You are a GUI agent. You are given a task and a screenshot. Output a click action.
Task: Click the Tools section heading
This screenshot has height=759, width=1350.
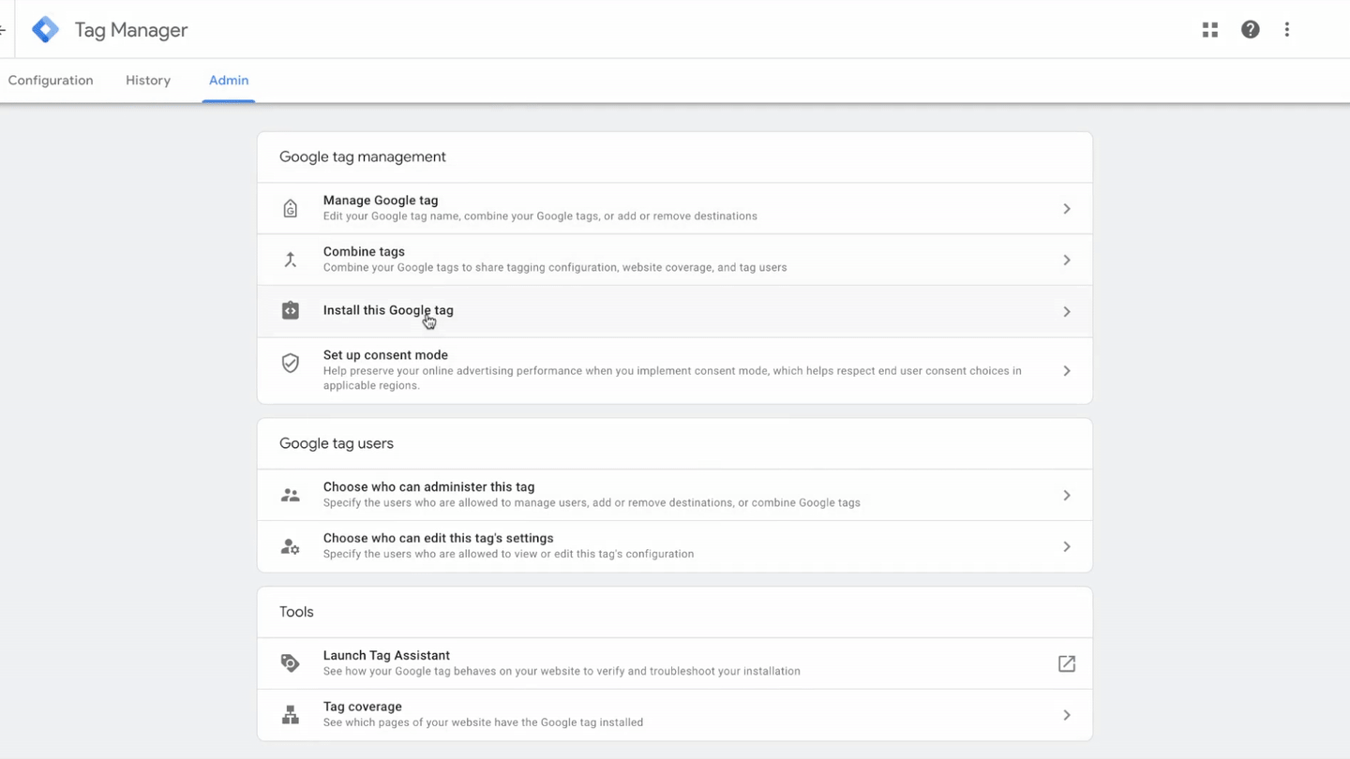point(296,612)
